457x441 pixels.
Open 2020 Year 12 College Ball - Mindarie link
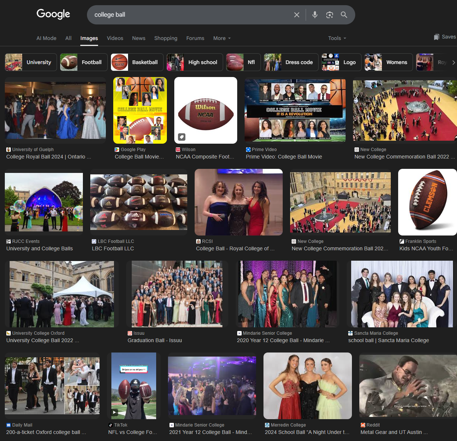pyautogui.click(x=283, y=340)
